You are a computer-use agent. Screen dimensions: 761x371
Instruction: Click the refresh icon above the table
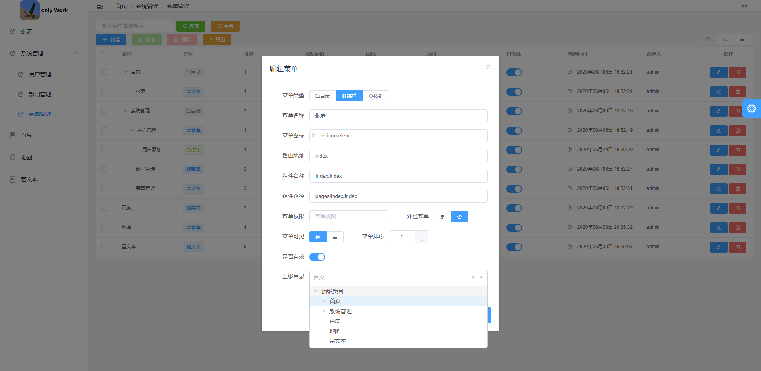tap(725, 40)
